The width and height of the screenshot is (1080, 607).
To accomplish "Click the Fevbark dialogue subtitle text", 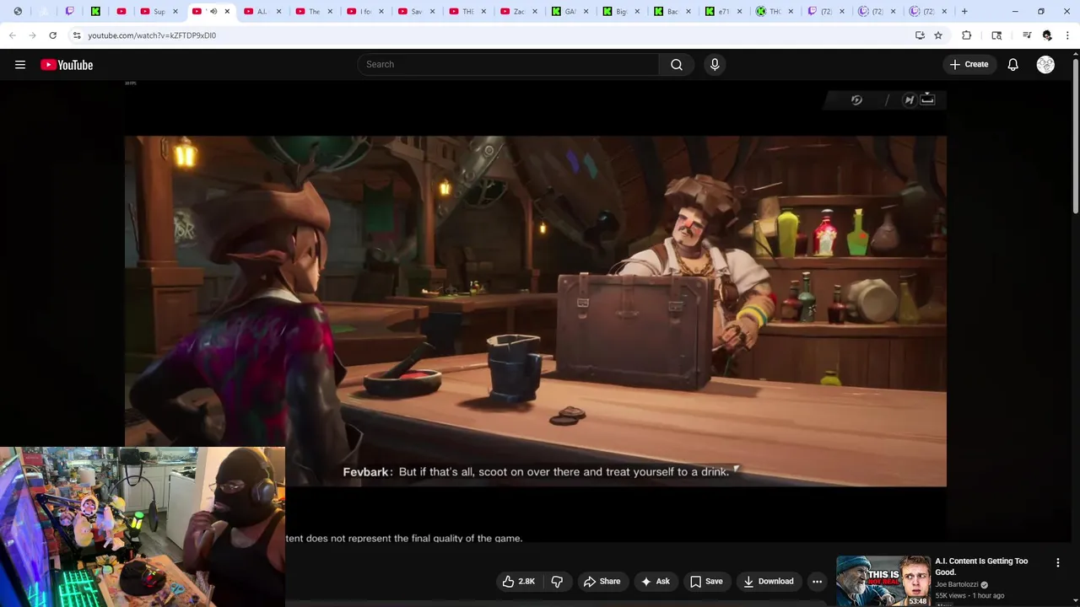I will (x=536, y=472).
